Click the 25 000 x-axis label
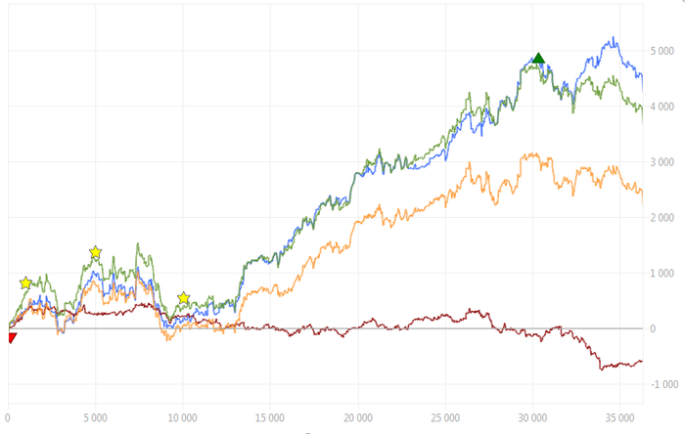The image size is (685, 434). 445,414
